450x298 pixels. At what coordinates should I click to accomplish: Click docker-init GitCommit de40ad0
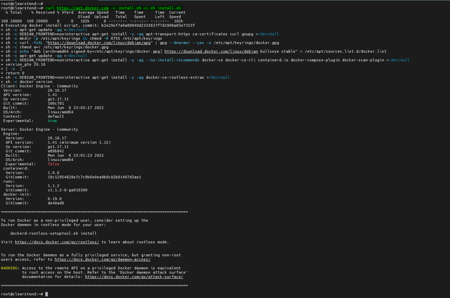coord(56,203)
